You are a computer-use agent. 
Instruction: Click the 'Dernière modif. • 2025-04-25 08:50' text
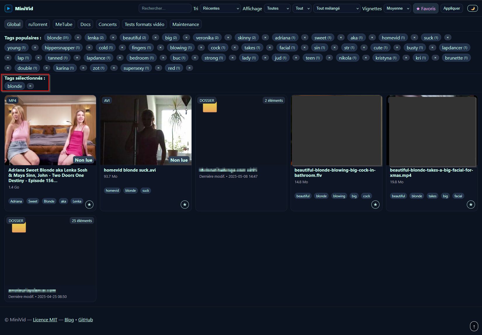click(x=37, y=297)
